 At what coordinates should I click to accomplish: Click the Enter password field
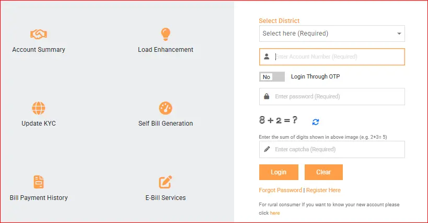[x=332, y=96]
